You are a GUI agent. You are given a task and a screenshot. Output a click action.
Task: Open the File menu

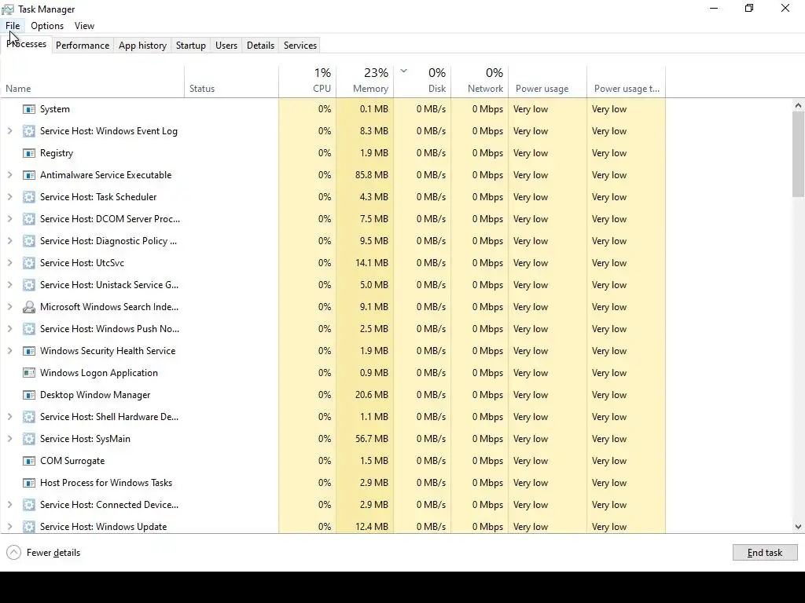pyautogui.click(x=13, y=26)
